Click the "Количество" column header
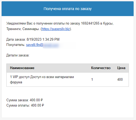The height and width of the screenshot is (120, 136). [x=101, y=68]
